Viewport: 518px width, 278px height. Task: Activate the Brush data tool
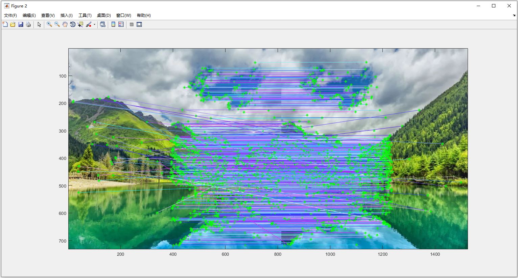point(89,24)
